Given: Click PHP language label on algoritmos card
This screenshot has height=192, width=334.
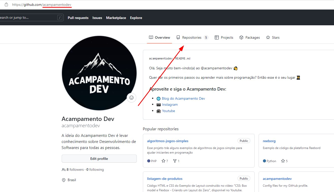Looking at the screenshot, I should [x=152, y=161].
